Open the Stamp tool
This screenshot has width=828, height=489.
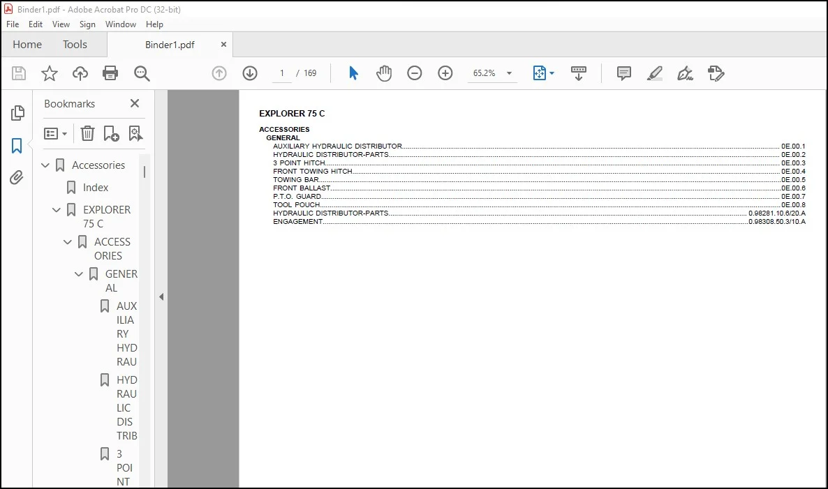point(716,73)
